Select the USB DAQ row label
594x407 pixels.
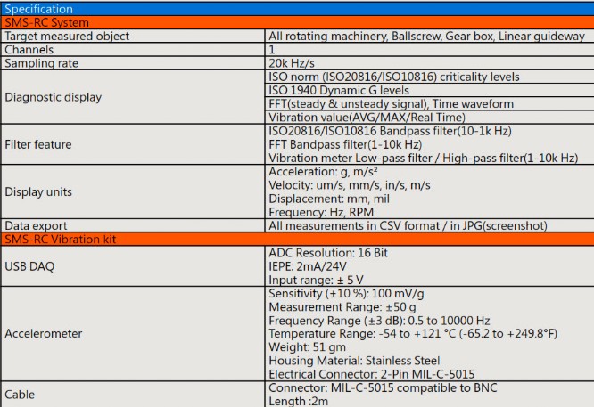tap(29, 266)
